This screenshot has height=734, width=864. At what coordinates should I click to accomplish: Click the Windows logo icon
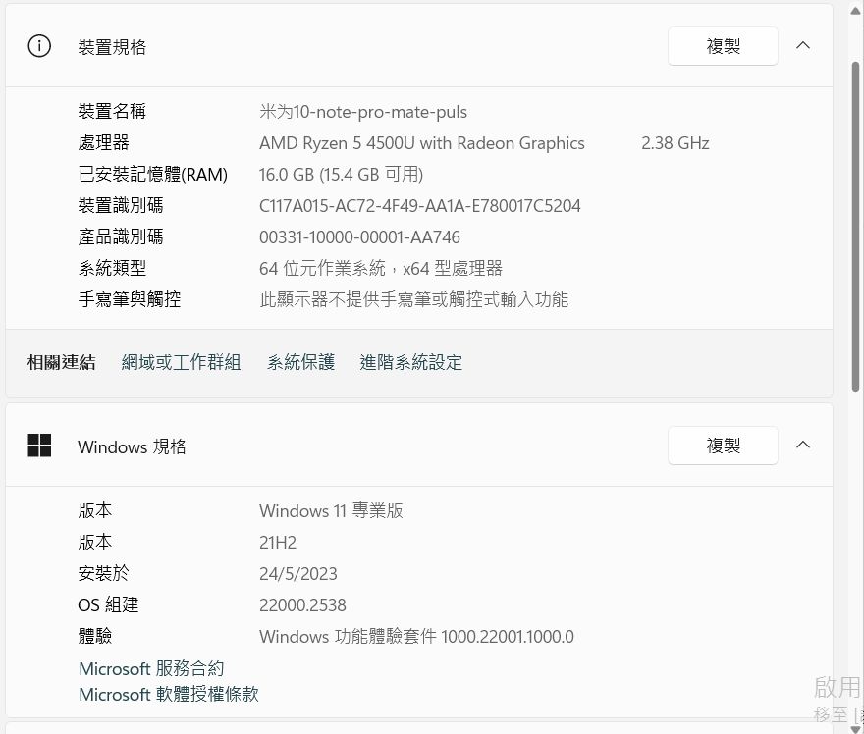coord(39,446)
